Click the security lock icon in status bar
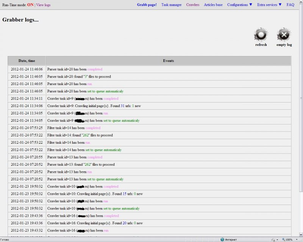This screenshot has height=242, width=303. 273,239
